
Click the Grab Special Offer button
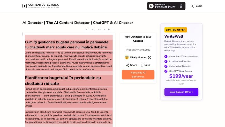click(x=181, y=92)
